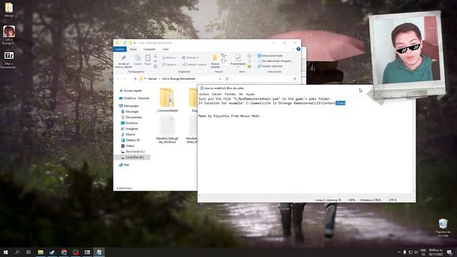Select OneDrive - Personal in navigation pane

pos(134,99)
